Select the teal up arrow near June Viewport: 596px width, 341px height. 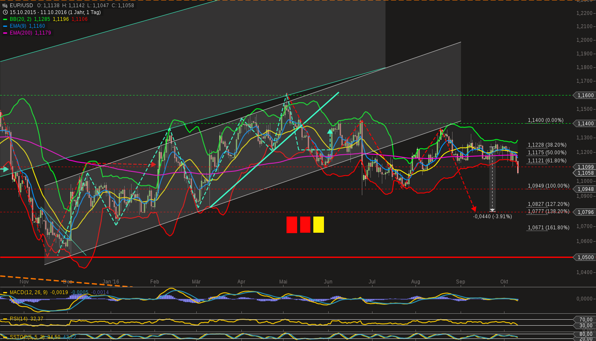(x=330, y=131)
